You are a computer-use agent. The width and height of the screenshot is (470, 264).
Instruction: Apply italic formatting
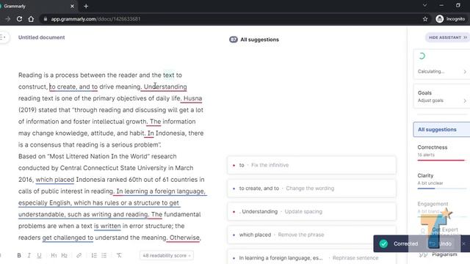coord(29,255)
